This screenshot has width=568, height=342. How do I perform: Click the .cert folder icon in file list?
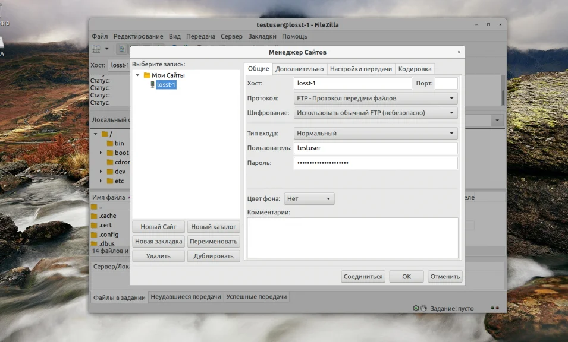[x=94, y=225]
